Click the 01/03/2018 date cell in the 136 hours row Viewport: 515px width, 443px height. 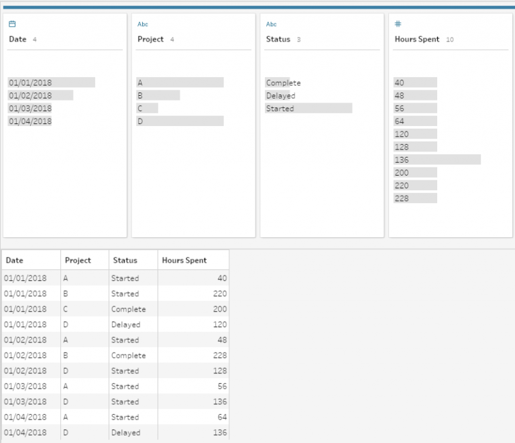coord(32,401)
